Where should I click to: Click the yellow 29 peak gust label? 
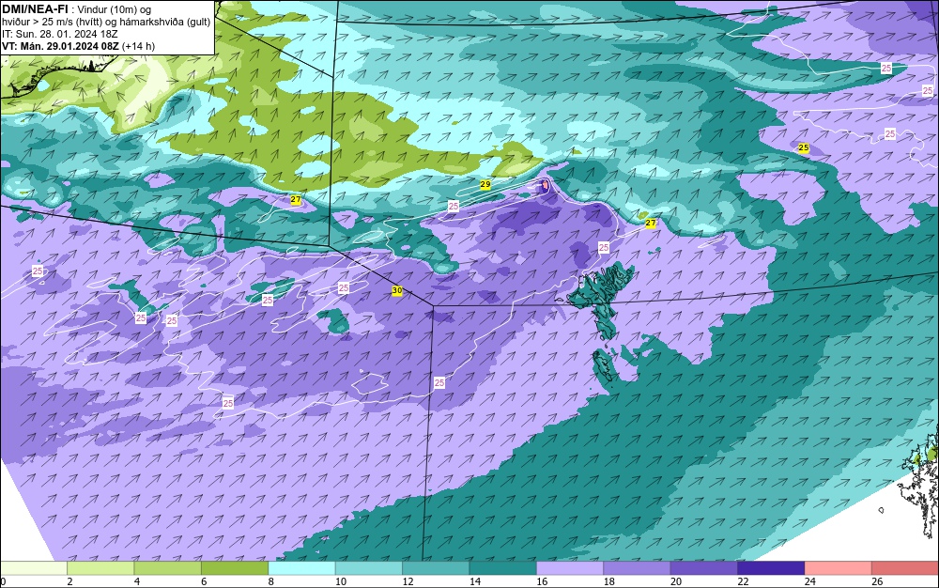point(485,184)
